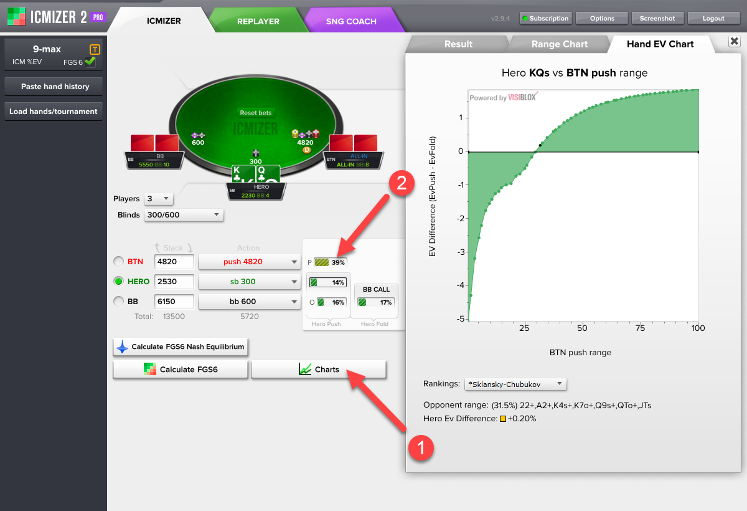Image resolution: width=747 pixels, height=511 pixels.
Task: Click the Reset bets button
Action: (x=256, y=113)
